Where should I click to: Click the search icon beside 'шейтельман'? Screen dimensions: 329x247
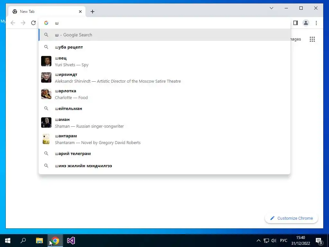point(46,108)
